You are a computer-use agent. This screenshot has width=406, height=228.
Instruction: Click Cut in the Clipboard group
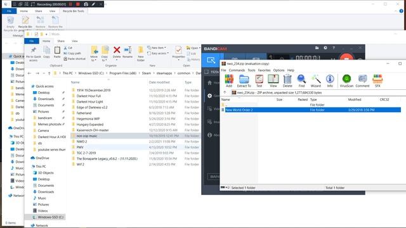[68, 48]
